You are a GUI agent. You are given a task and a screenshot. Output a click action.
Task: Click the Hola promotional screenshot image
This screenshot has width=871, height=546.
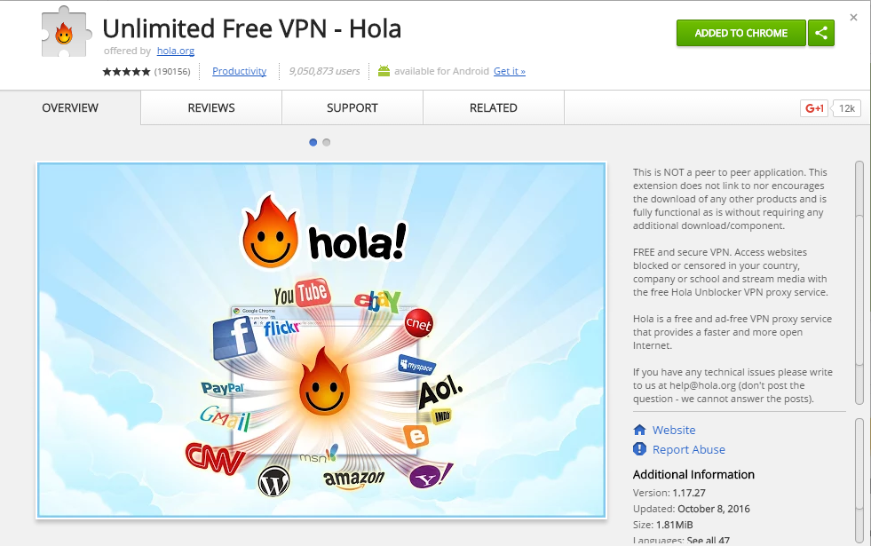click(321, 340)
